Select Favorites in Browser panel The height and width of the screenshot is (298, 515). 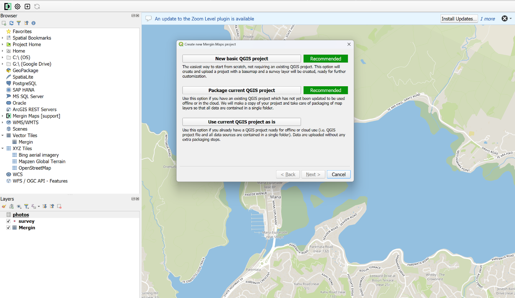[22, 32]
